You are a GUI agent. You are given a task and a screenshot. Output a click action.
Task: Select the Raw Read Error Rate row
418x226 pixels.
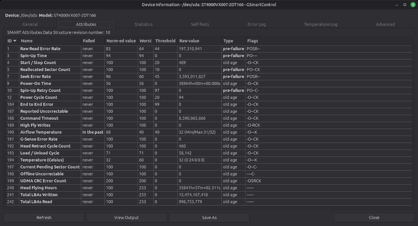(209, 49)
